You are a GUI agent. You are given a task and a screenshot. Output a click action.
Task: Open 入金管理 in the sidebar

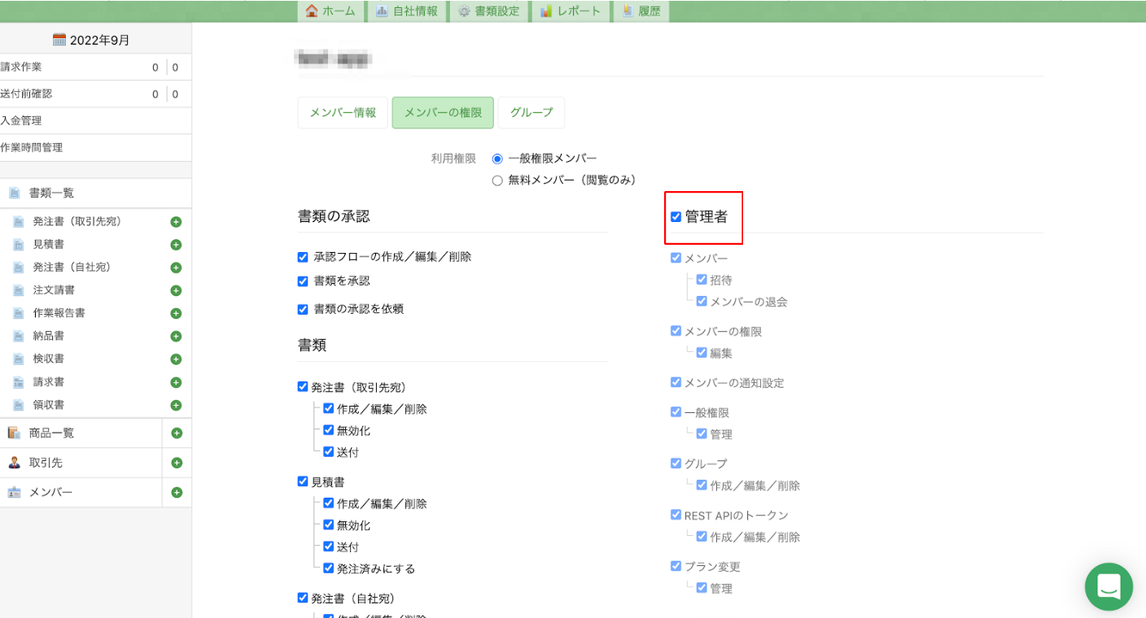(21, 121)
